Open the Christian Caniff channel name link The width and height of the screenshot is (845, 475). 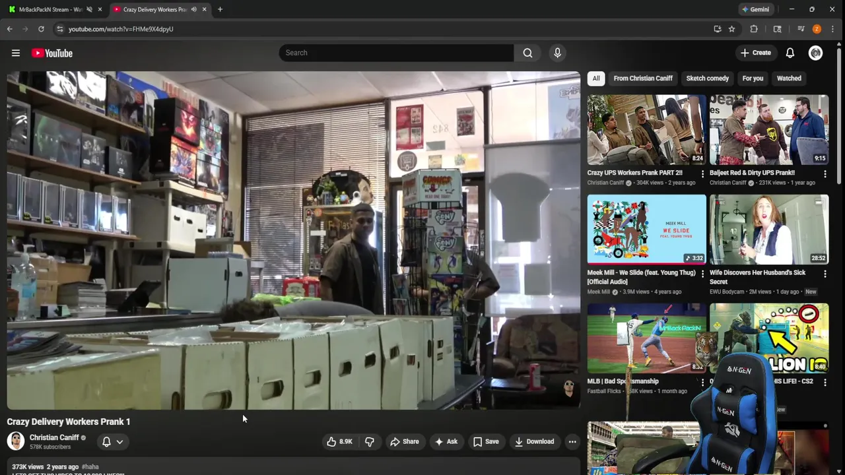click(54, 437)
